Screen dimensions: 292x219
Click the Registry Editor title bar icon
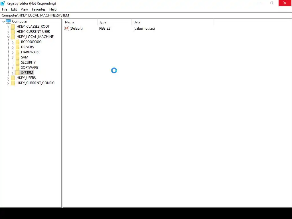click(x=3, y=3)
